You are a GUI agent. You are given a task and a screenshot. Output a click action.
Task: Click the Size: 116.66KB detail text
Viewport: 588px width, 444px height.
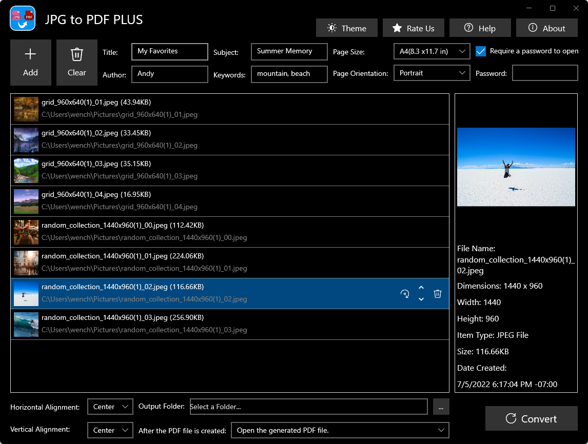point(483,351)
